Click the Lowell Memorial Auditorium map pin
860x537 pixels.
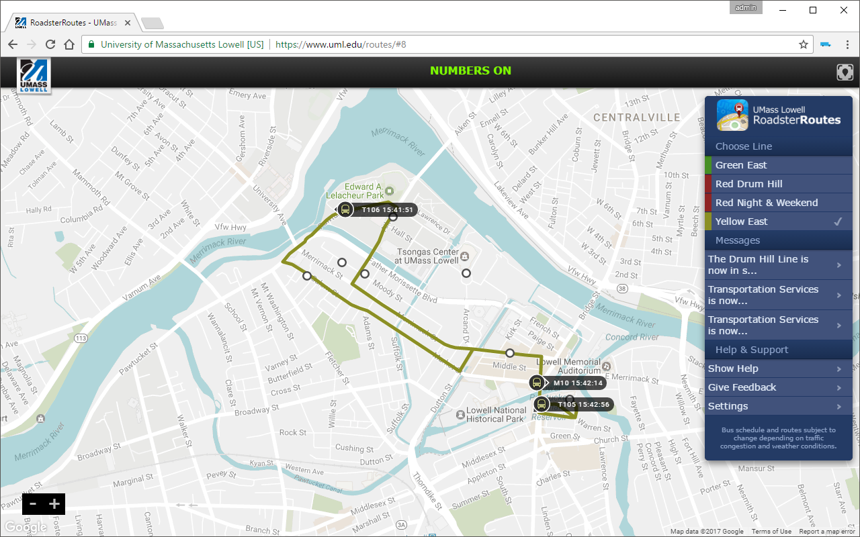pyautogui.click(x=607, y=367)
